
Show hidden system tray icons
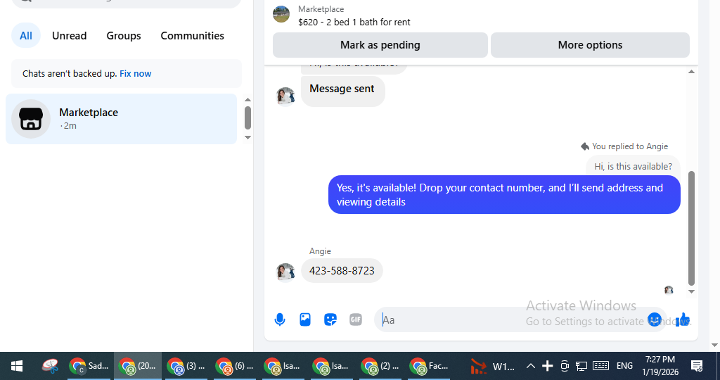coord(530,366)
